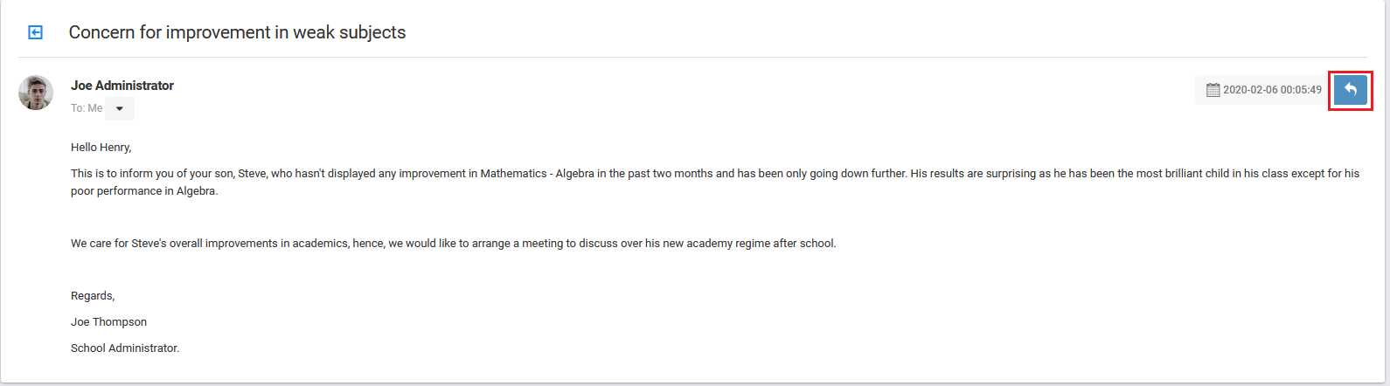
Task: Click the 'Regards,' closing line
Action: coord(93,296)
